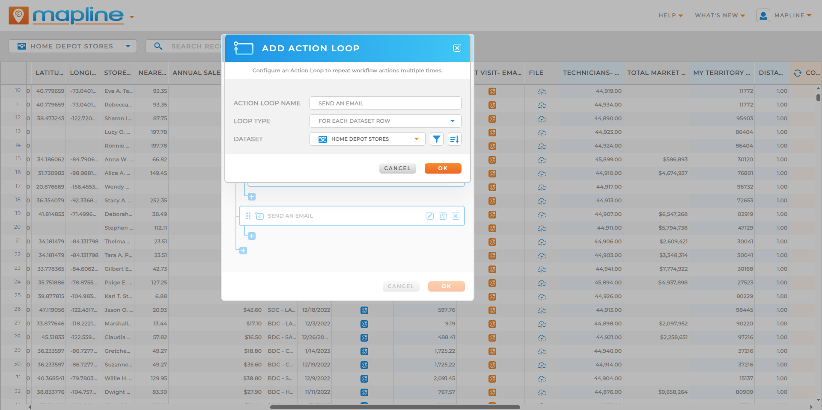Click the user profile avatar icon
This screenshot has height=410, width=822.
coord(763,15)
